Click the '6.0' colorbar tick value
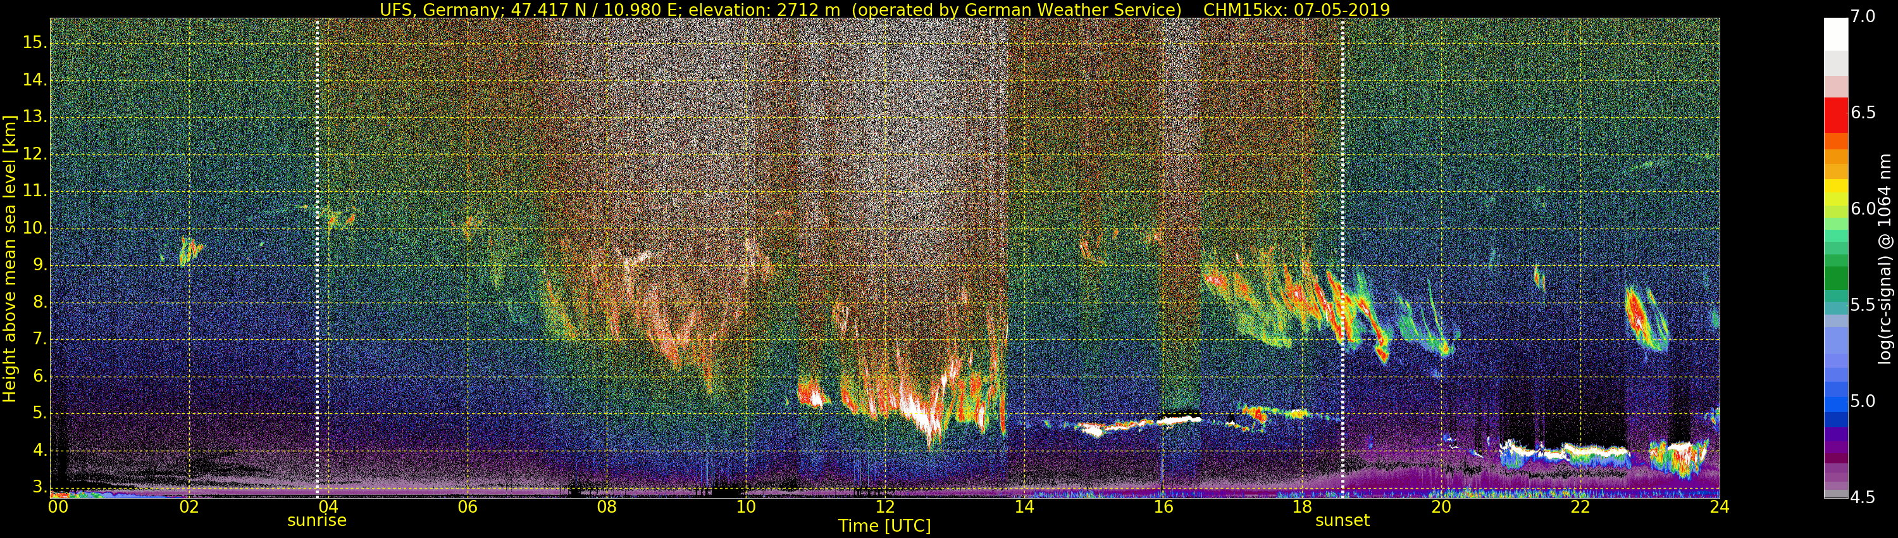 click(1863, 209)
